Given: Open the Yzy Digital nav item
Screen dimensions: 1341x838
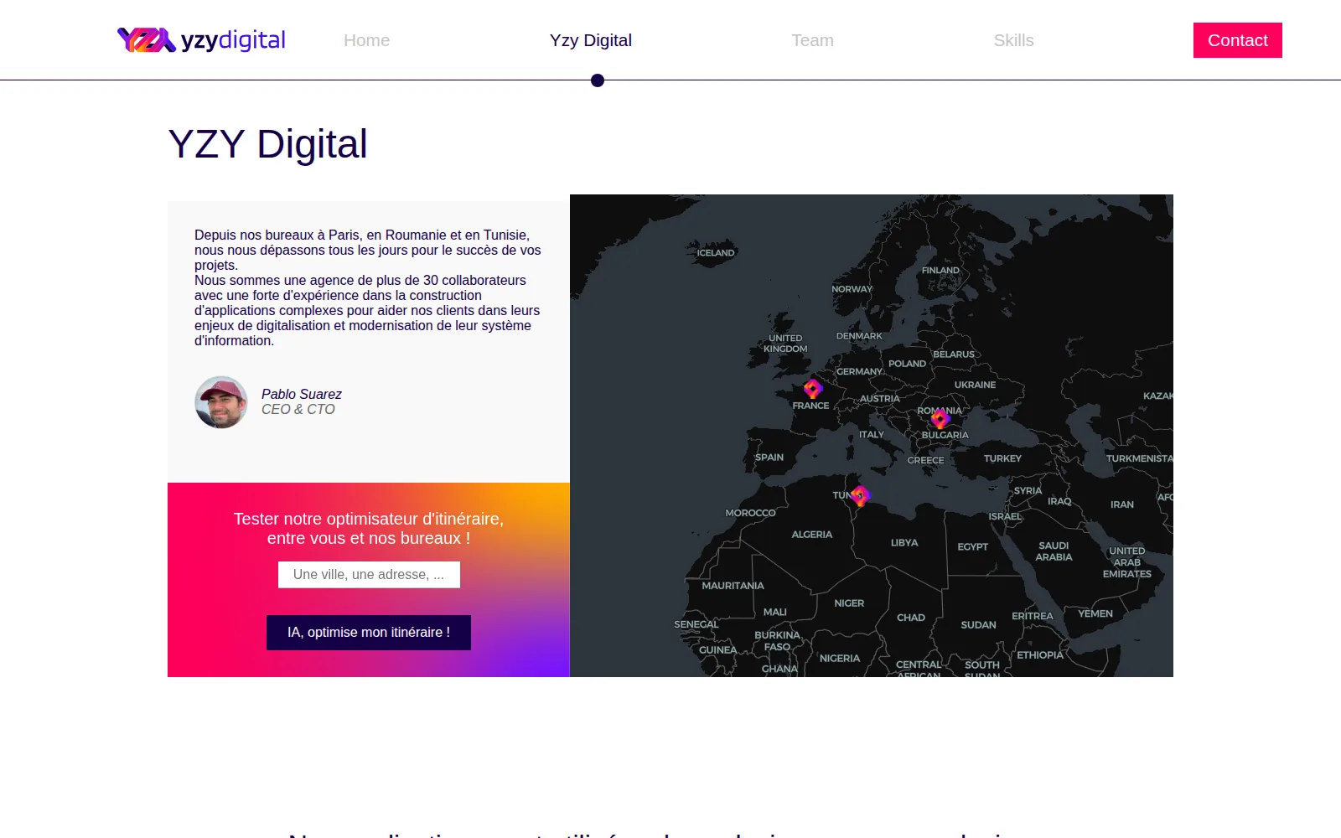Looking at the screenshot, I should click(591, 40).
